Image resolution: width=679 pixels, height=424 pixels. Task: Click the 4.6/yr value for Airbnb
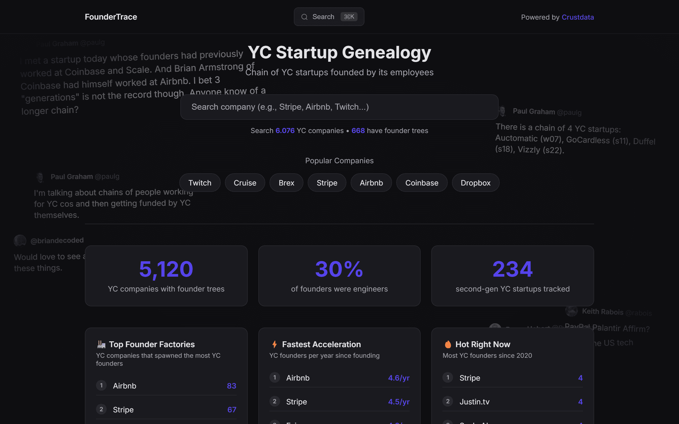399,378
